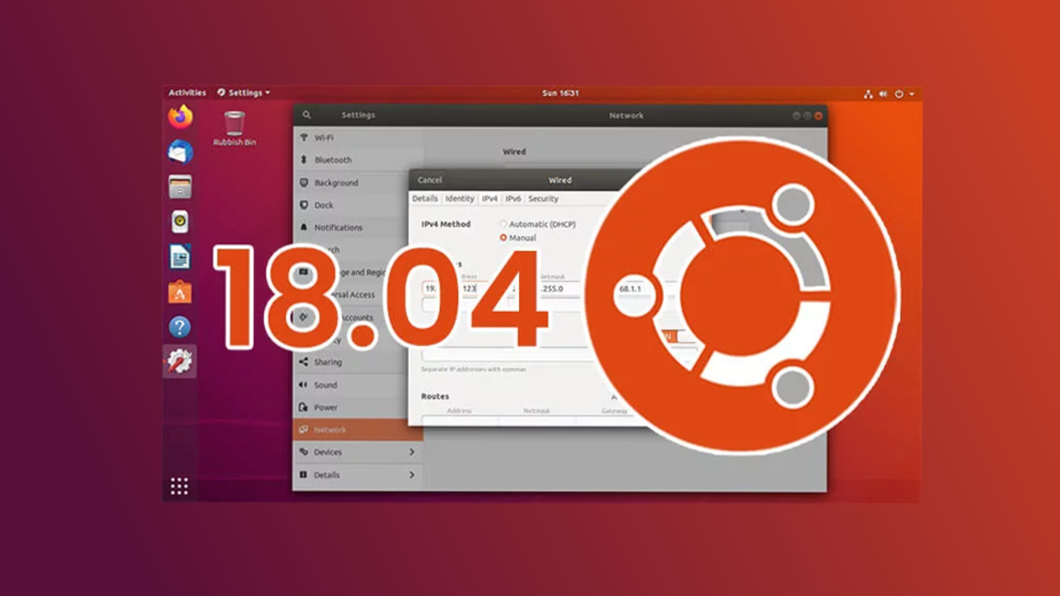Screen dimensions: 1060x596
Task: Select Manual IPv4 method
Action: [x=518, y=238]
